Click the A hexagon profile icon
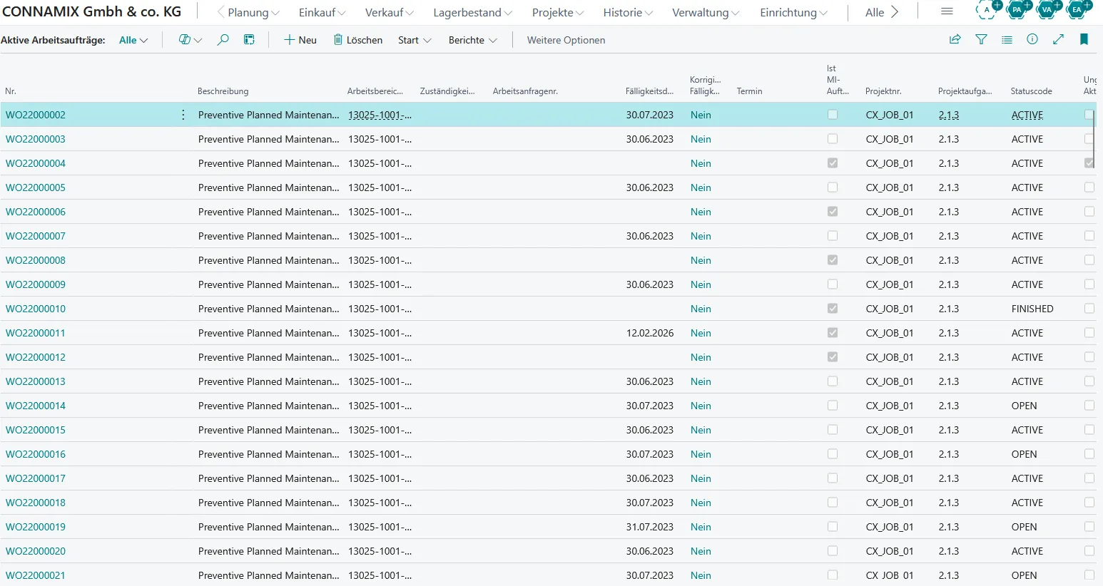Viewport: 1103px width, 586px height. 988,9
